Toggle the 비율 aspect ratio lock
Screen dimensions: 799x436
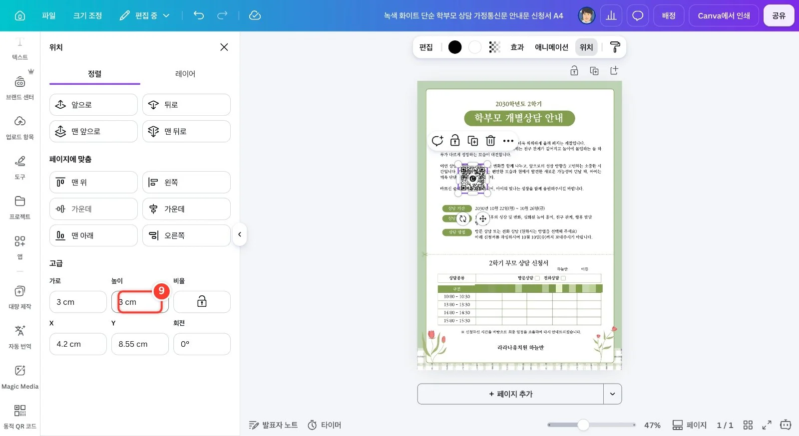(x=202, y=302)
